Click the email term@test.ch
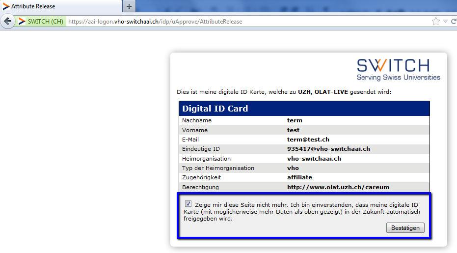This screenshot has width=457, height=253. [308, 140]
